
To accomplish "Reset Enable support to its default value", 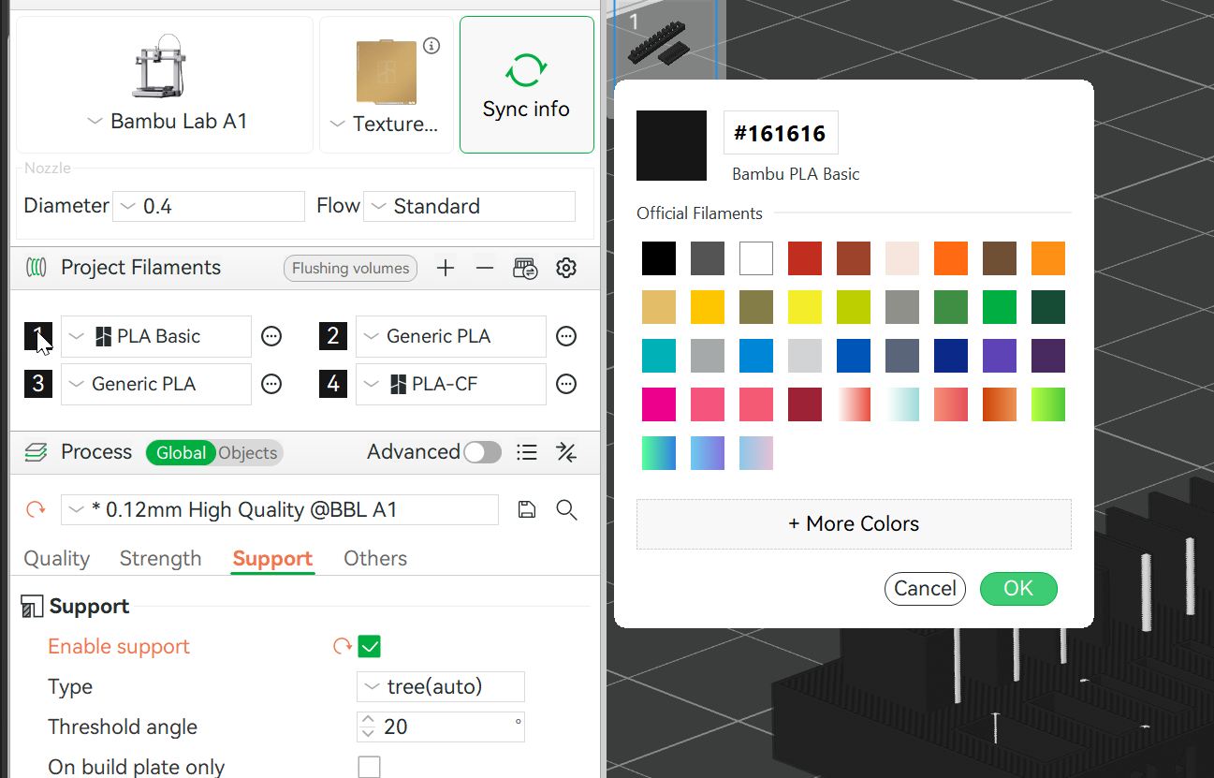I will pyautogui.click(x=343, y=646).
